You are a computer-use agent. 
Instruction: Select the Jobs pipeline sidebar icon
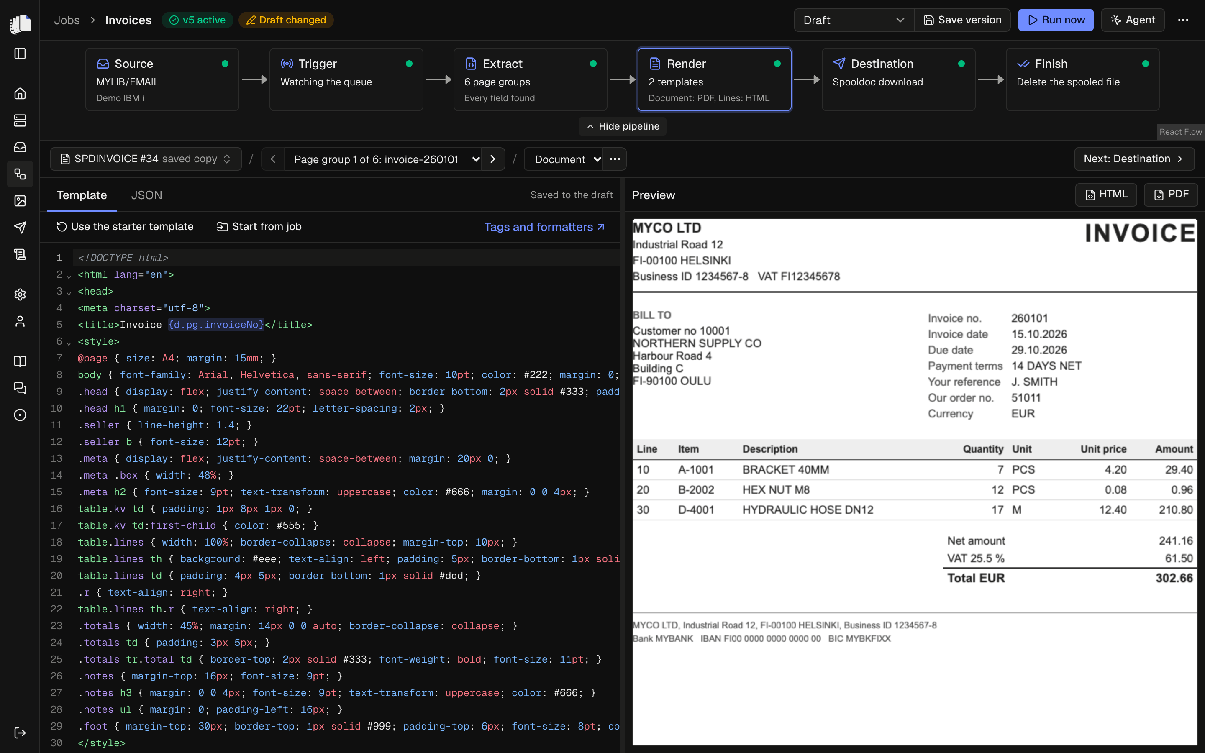point(20,174)
